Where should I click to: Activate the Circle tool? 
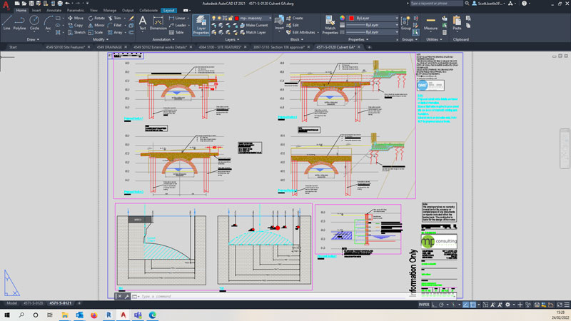click(36, 22)
